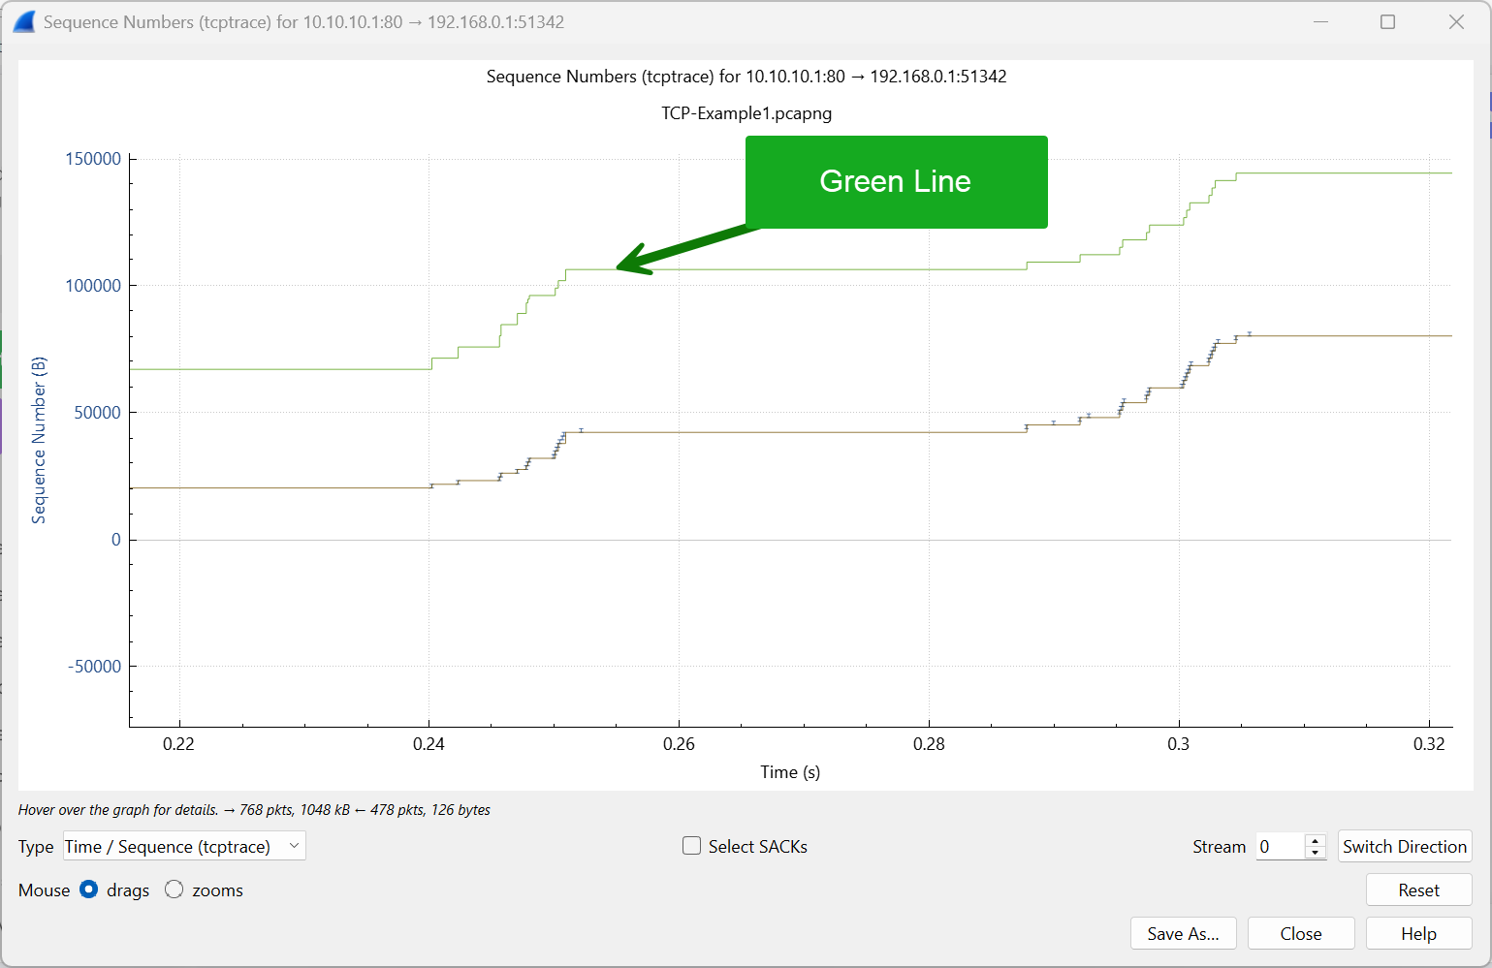Select the drags mouse mode
This screenshot has height=968, width=1492.
[x=88, y=890]
